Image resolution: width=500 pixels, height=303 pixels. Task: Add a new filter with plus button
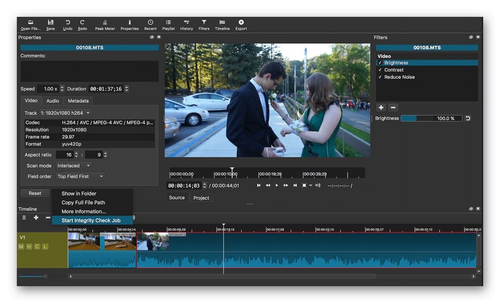tap(381, 107)
